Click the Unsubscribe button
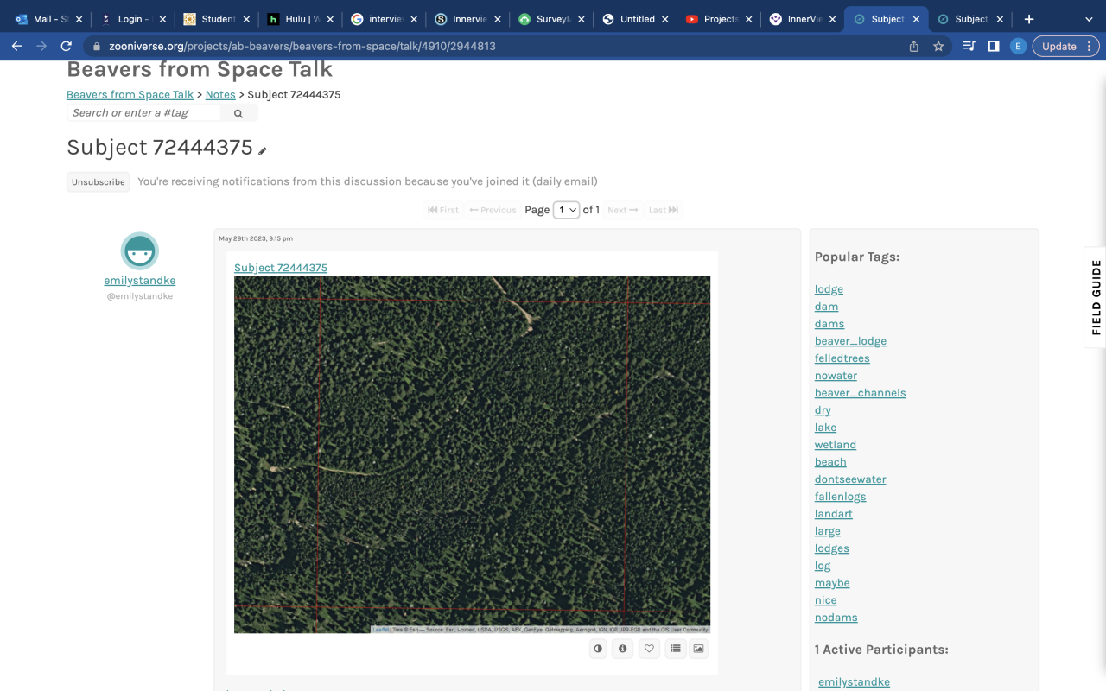The height and width of the screenshot is (691, 1106). tap(99, 182)
